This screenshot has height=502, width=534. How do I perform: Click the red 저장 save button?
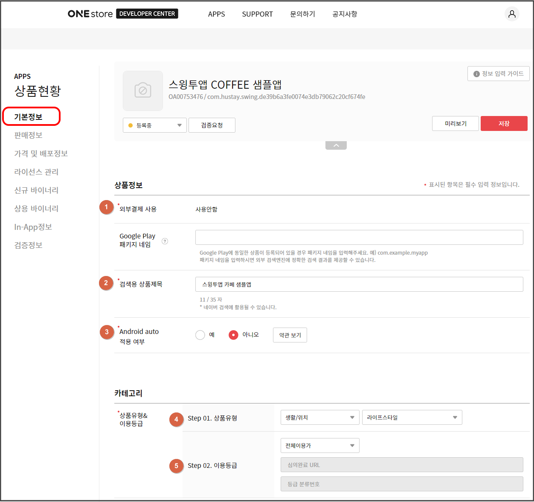pos(504,123)
